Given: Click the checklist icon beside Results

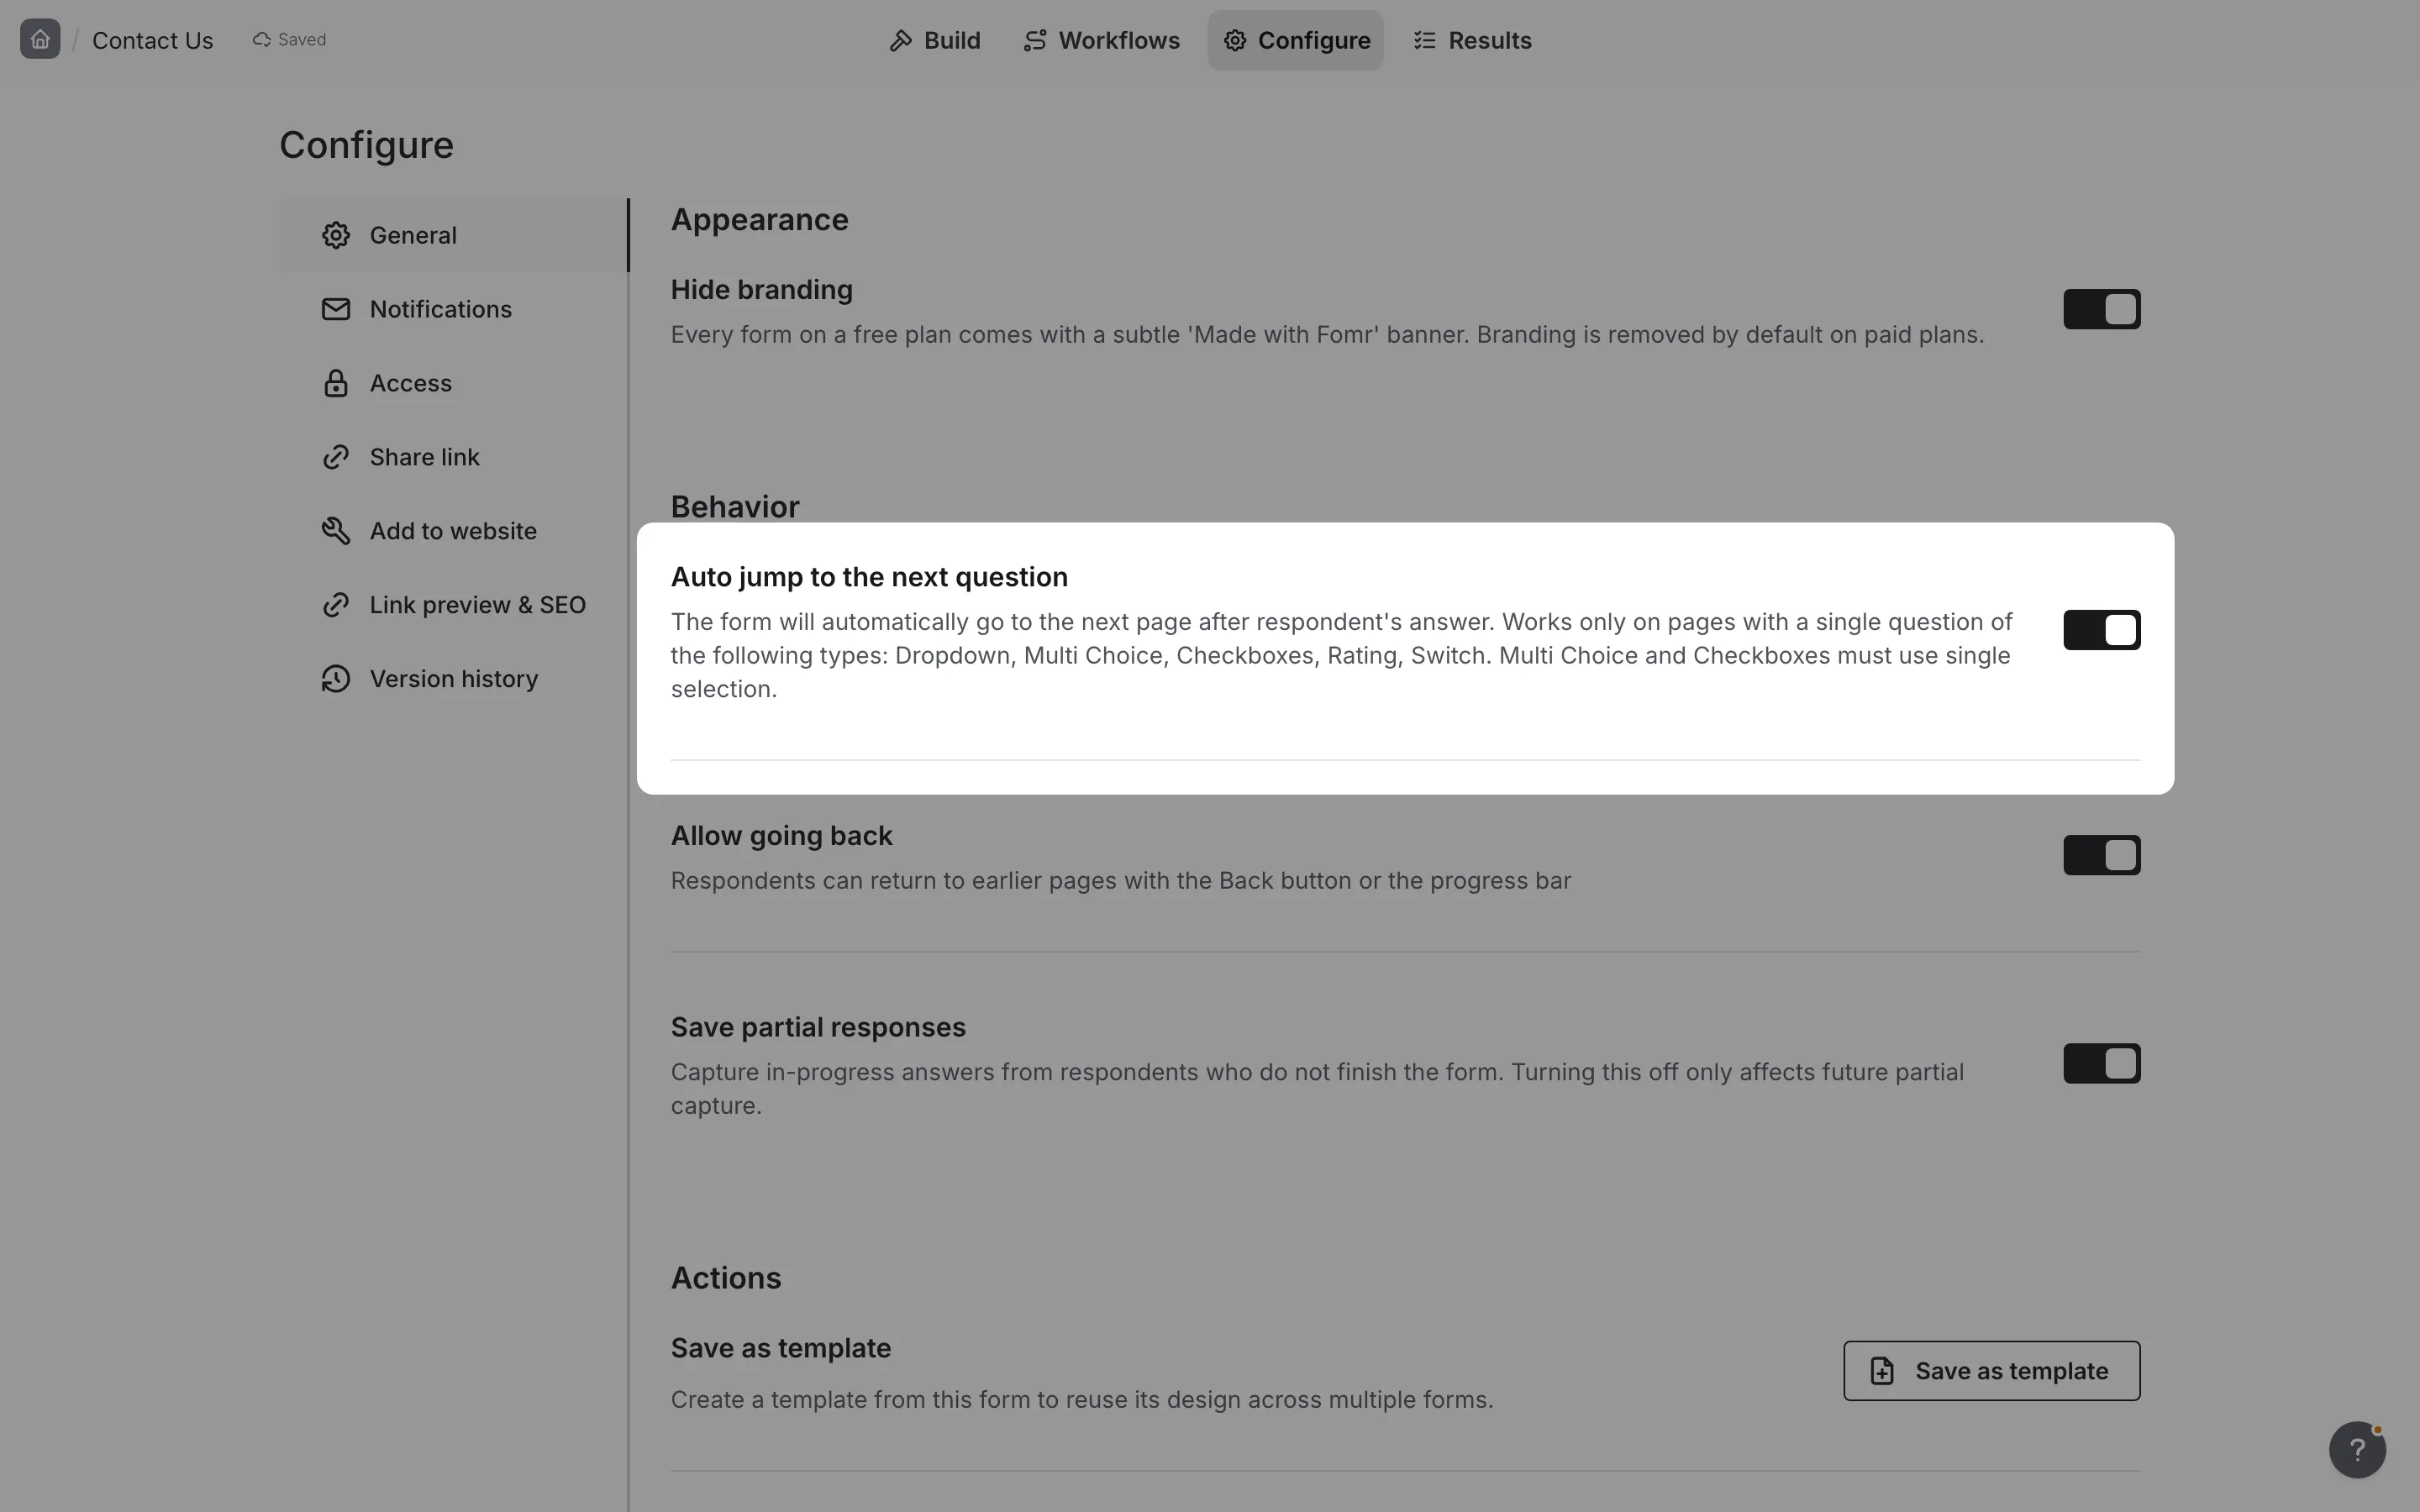Looking at the screenshot, I should pyautogui.click(x=1425, y=40).
